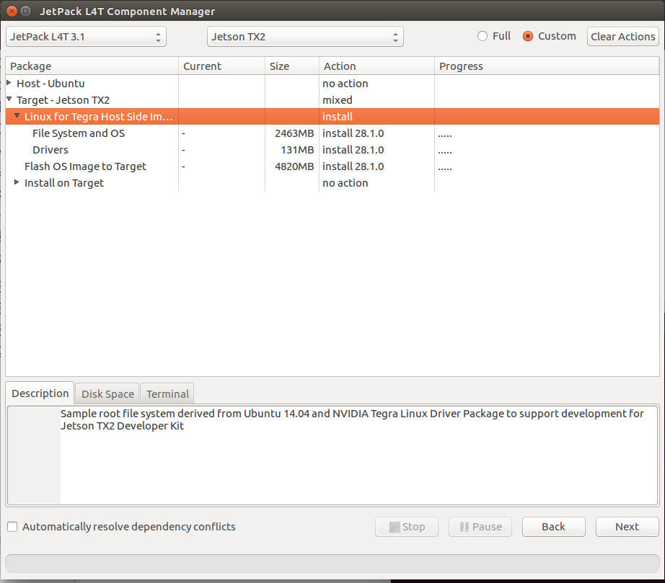Screen dimensions: 665x583
Task: Click the 4820MB size cell
Action: click(x=294, y=166)
